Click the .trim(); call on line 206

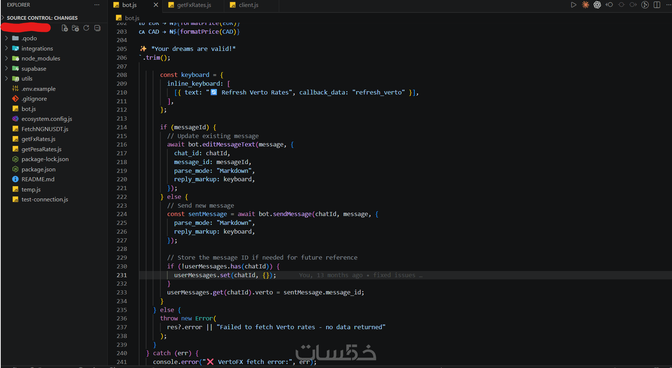click(156, 57)
